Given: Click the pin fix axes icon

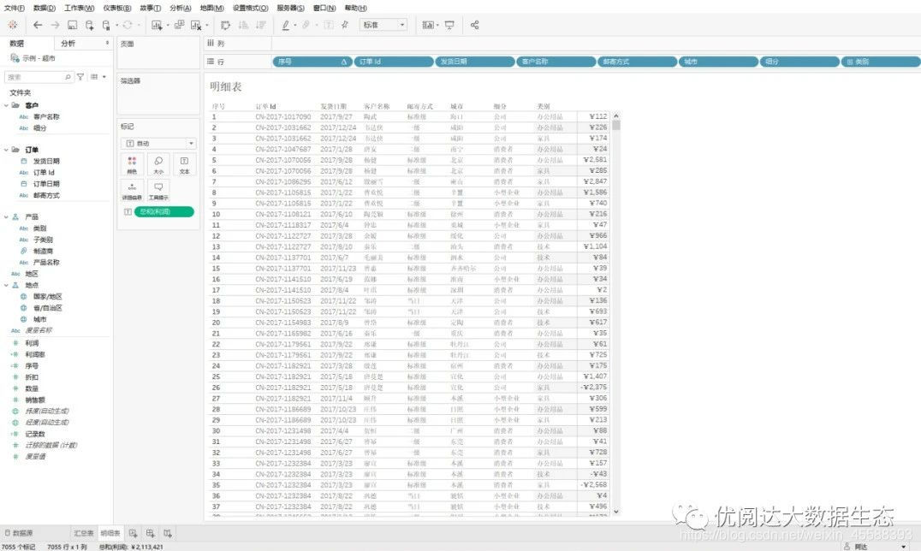Looking at the screenshot, I should (346, 25).
